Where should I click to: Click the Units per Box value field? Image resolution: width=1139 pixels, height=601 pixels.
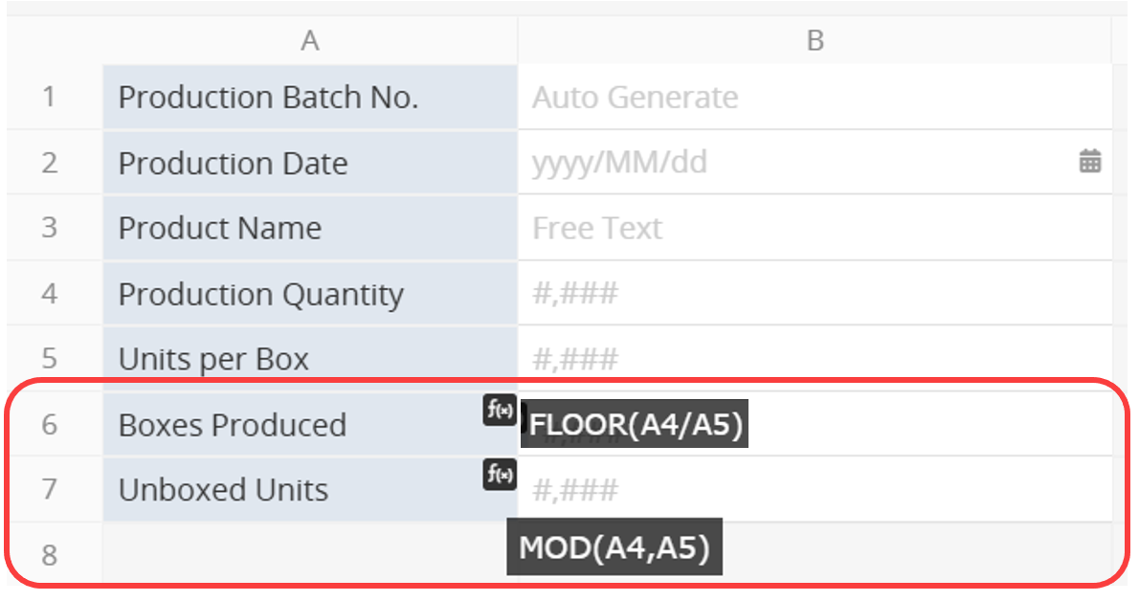point(814,359)
